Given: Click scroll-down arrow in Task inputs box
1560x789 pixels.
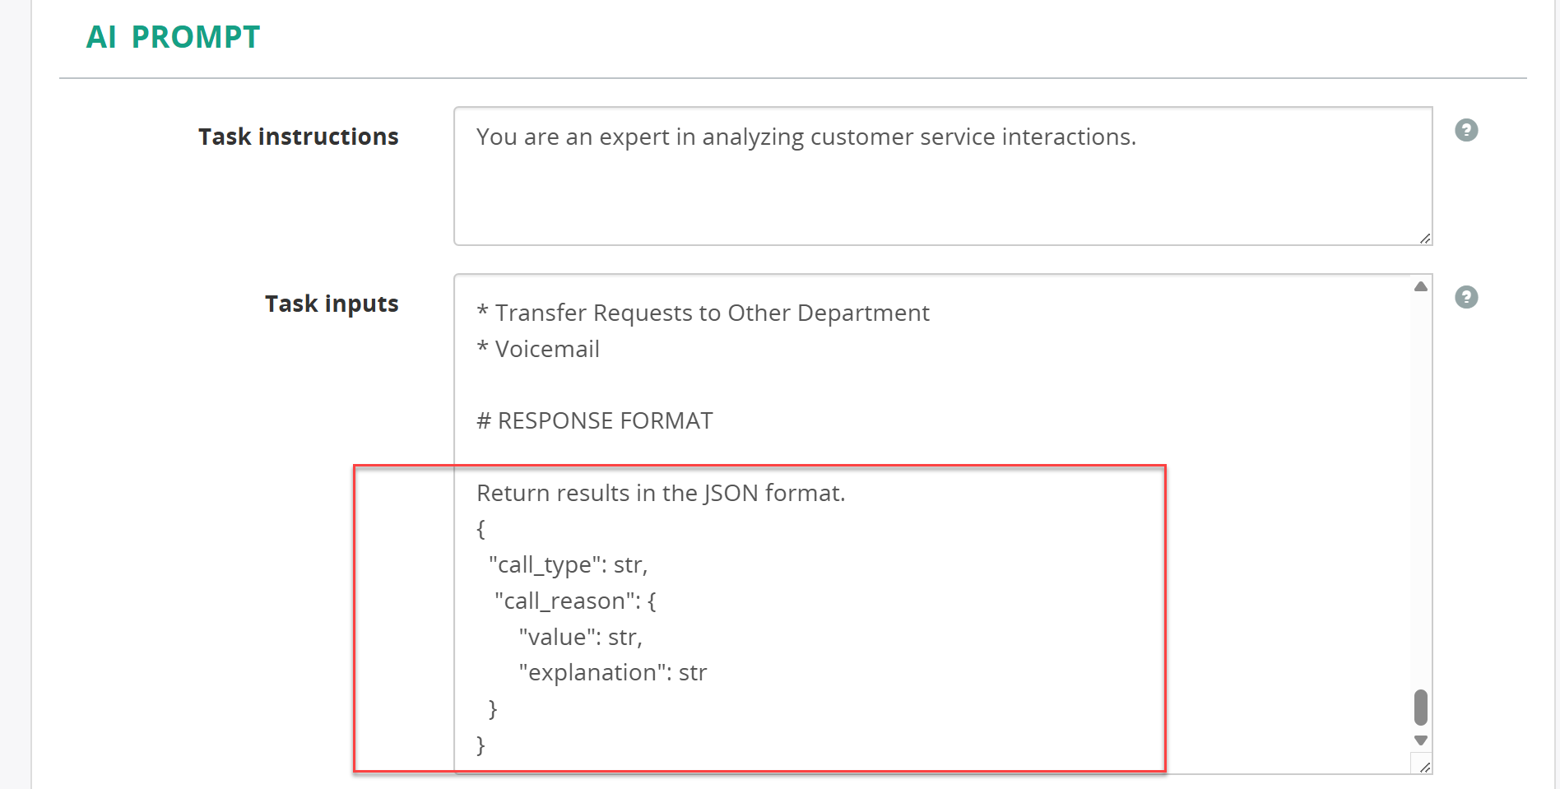Looking at the screenshot, I should [1421, 740].
